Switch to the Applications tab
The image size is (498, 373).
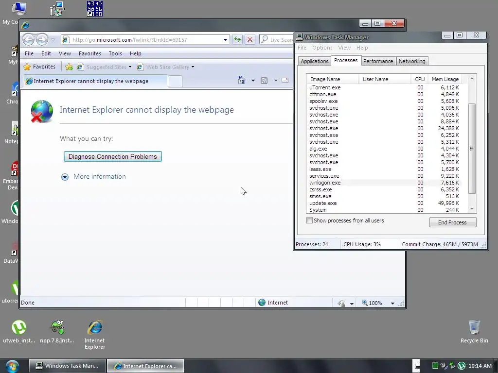click(315, 61)
